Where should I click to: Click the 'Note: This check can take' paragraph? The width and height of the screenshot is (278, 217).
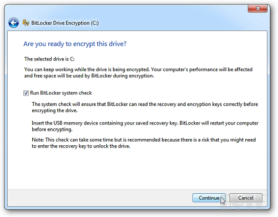143,143
